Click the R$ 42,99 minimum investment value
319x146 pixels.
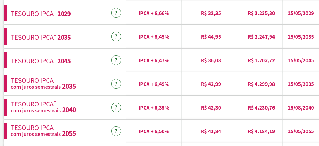click(211, 84)
